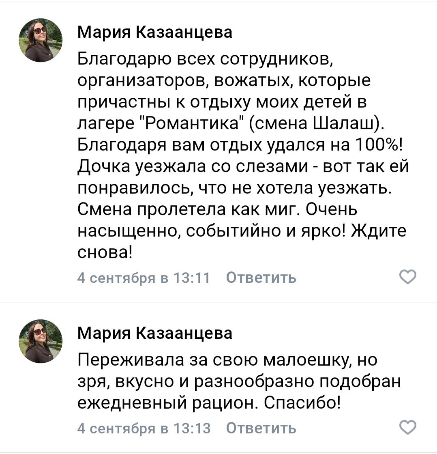Like the comment posted at 13:11
This screenshot has width=437, height=454.
tap(408, 278)
